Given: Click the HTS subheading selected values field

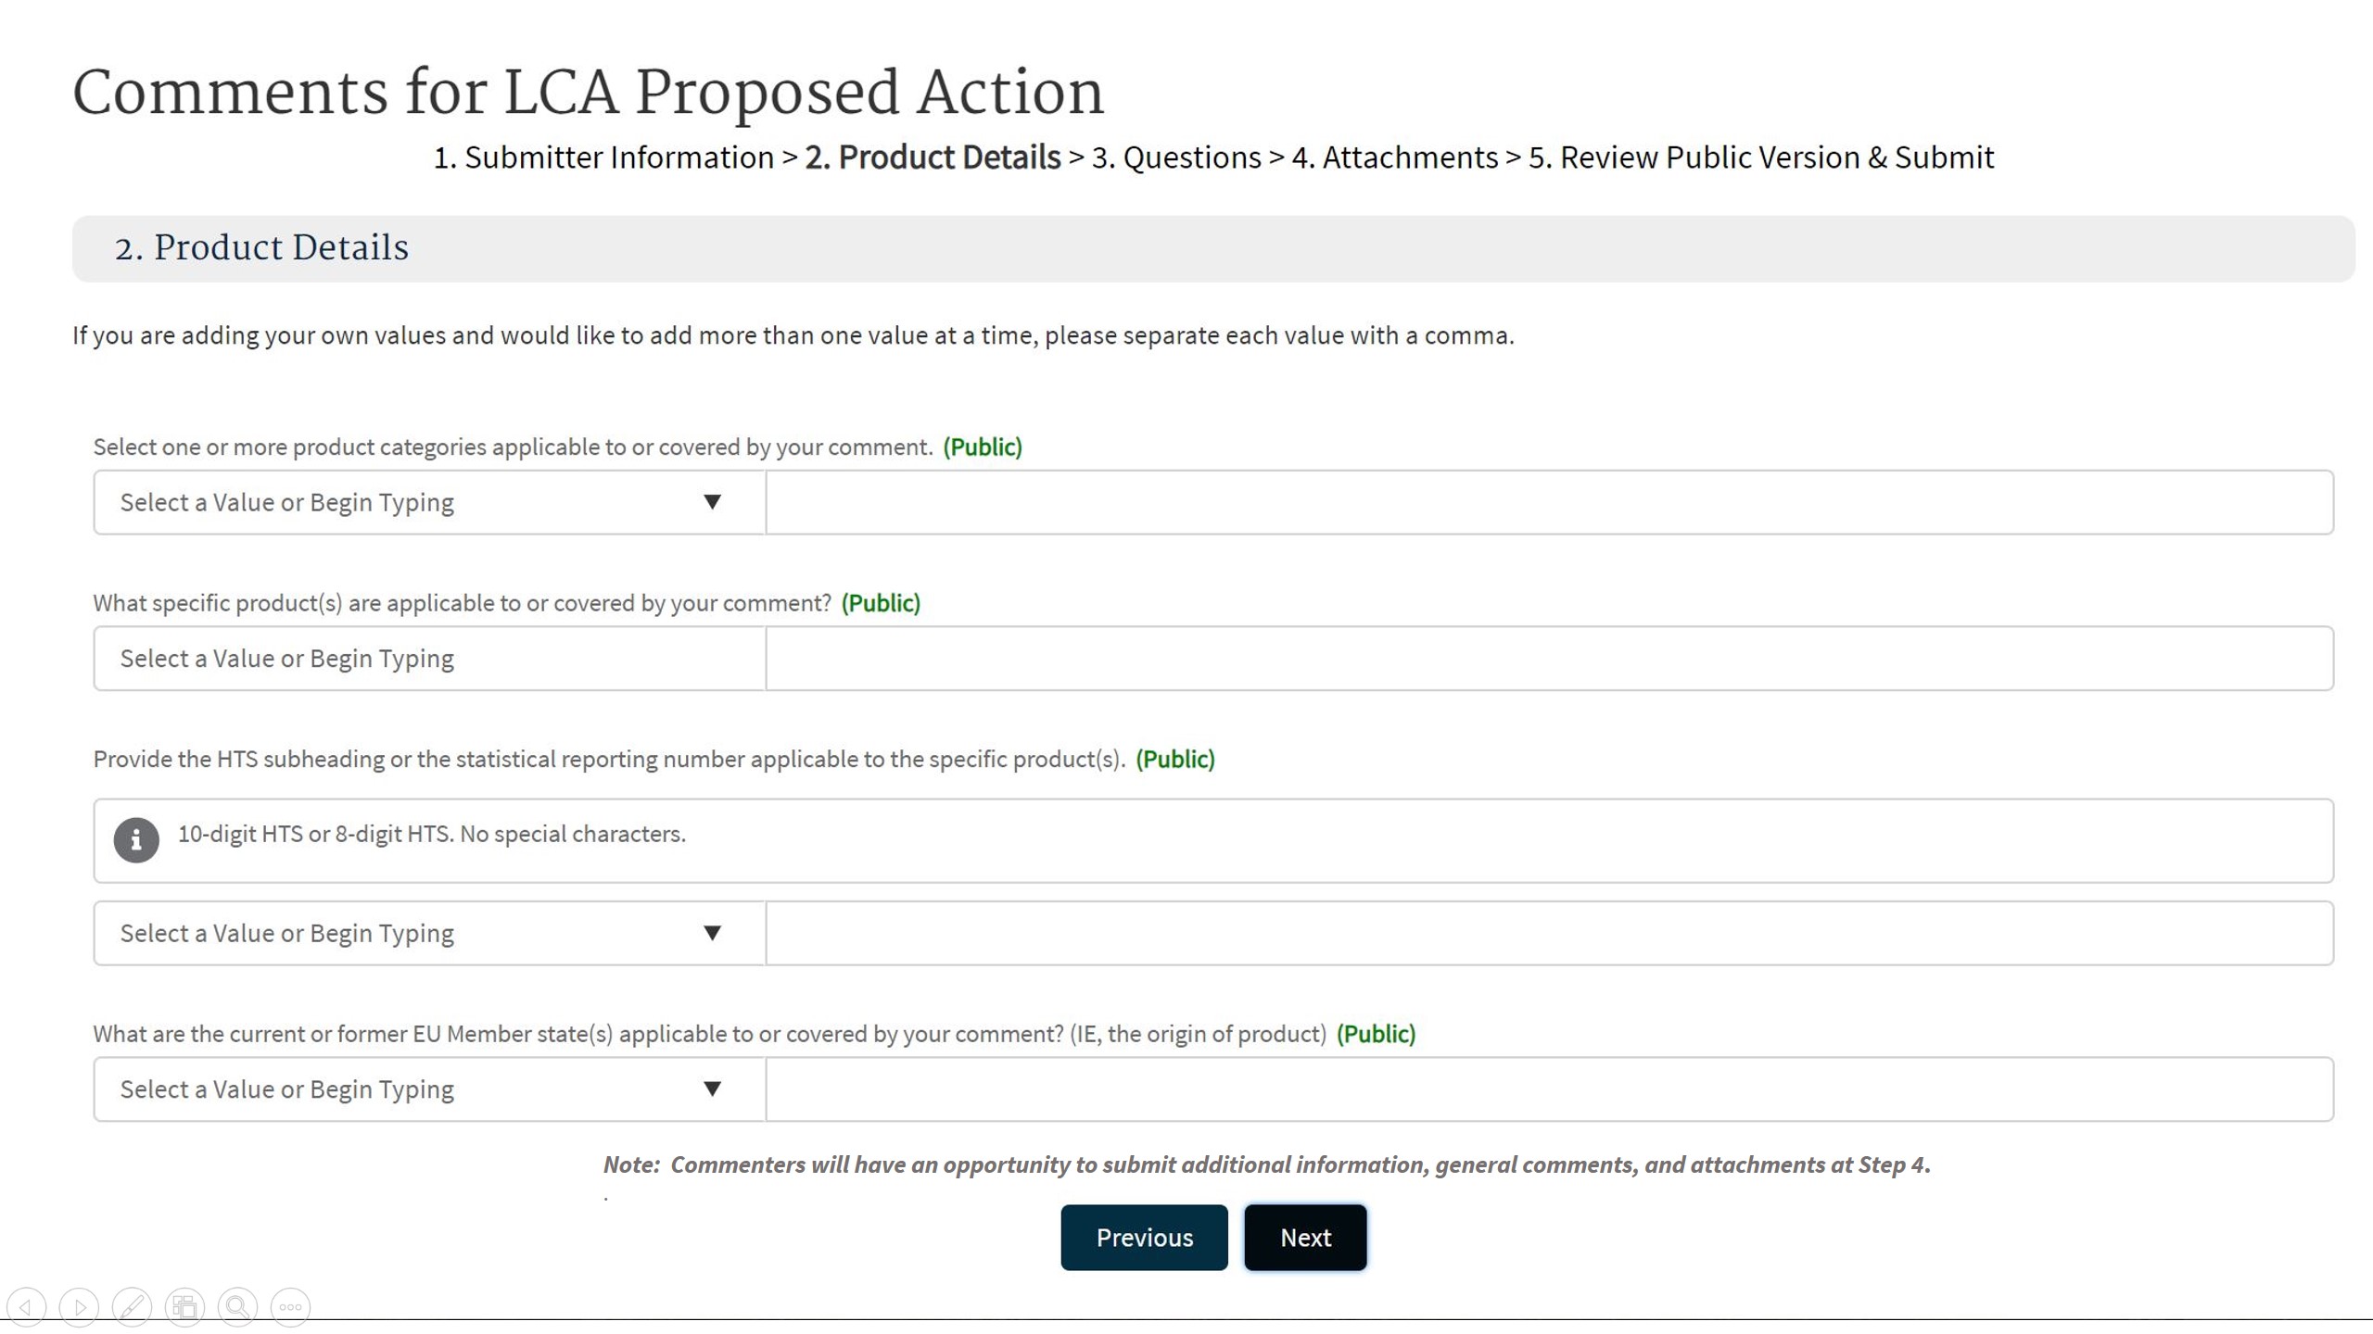Looking at the screenshot, I should (x=1548, y=933).
